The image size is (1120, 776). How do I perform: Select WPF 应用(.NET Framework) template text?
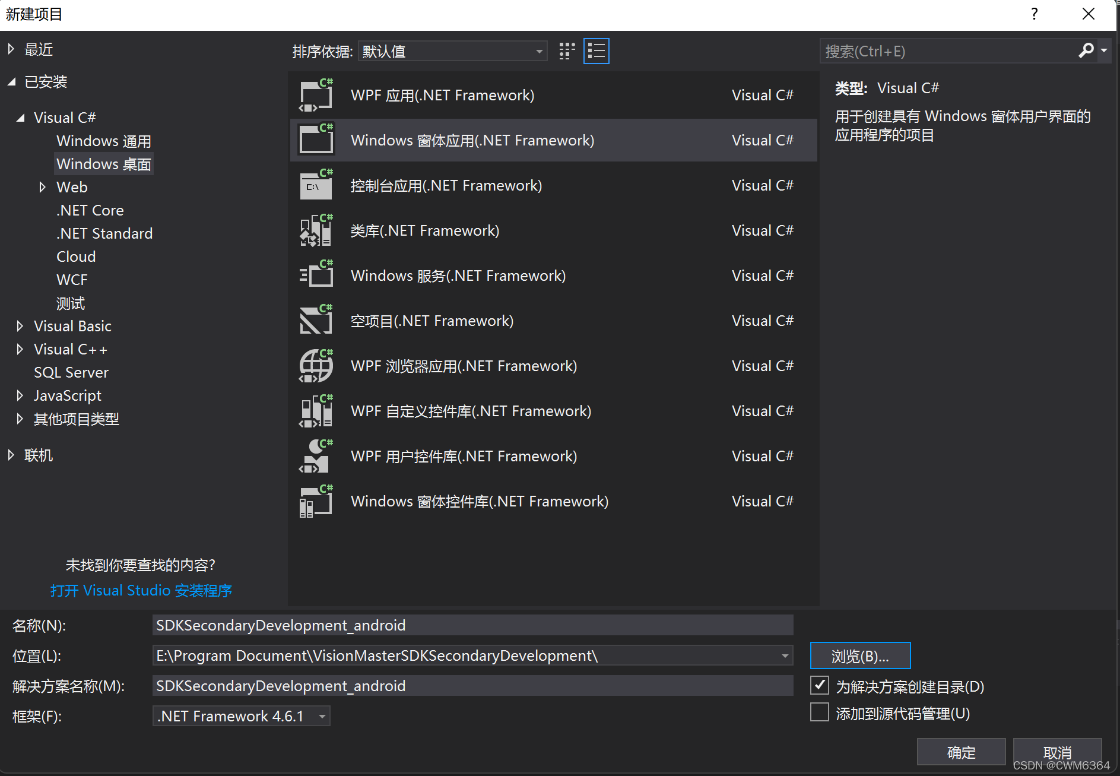[443, 95]
